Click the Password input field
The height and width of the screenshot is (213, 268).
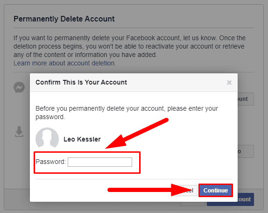pyautogui.click(x=100, y=162)
